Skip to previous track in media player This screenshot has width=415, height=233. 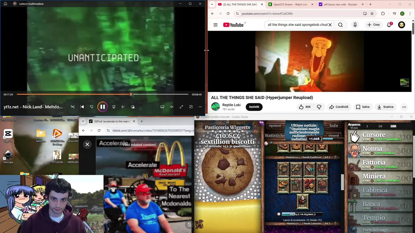[x=82, y=107]
